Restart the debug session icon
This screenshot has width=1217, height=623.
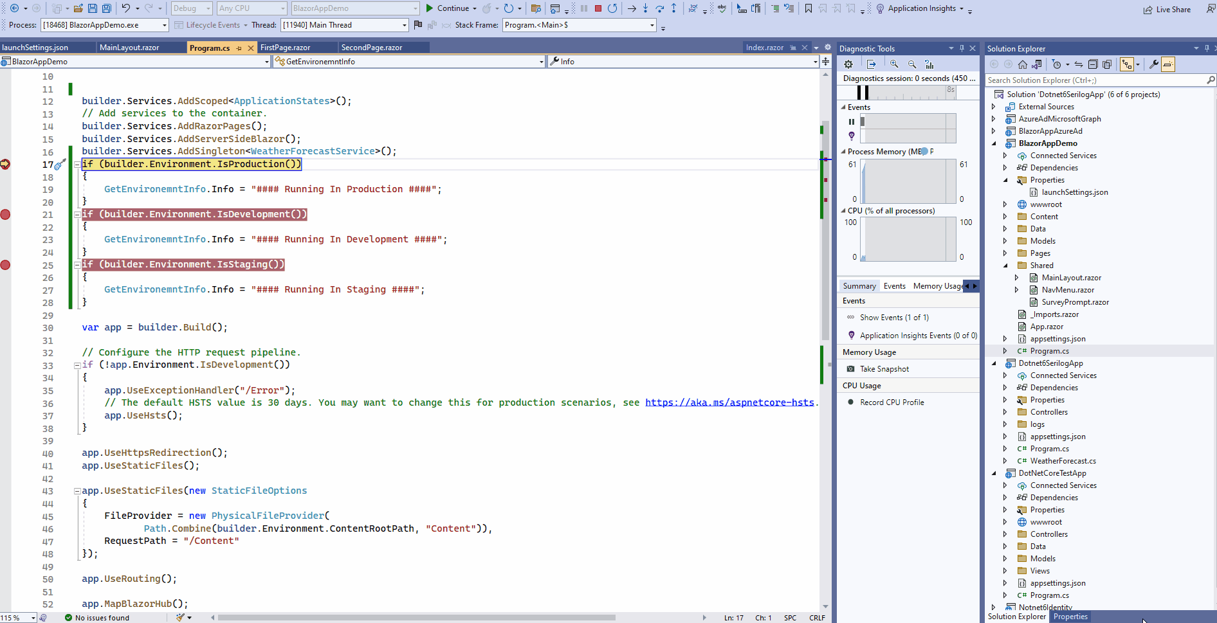tap(612, 8)
